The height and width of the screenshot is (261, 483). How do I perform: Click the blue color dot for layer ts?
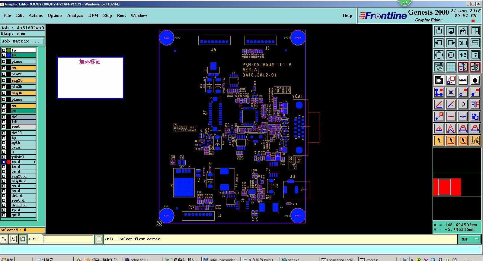[x=8, y=55]
